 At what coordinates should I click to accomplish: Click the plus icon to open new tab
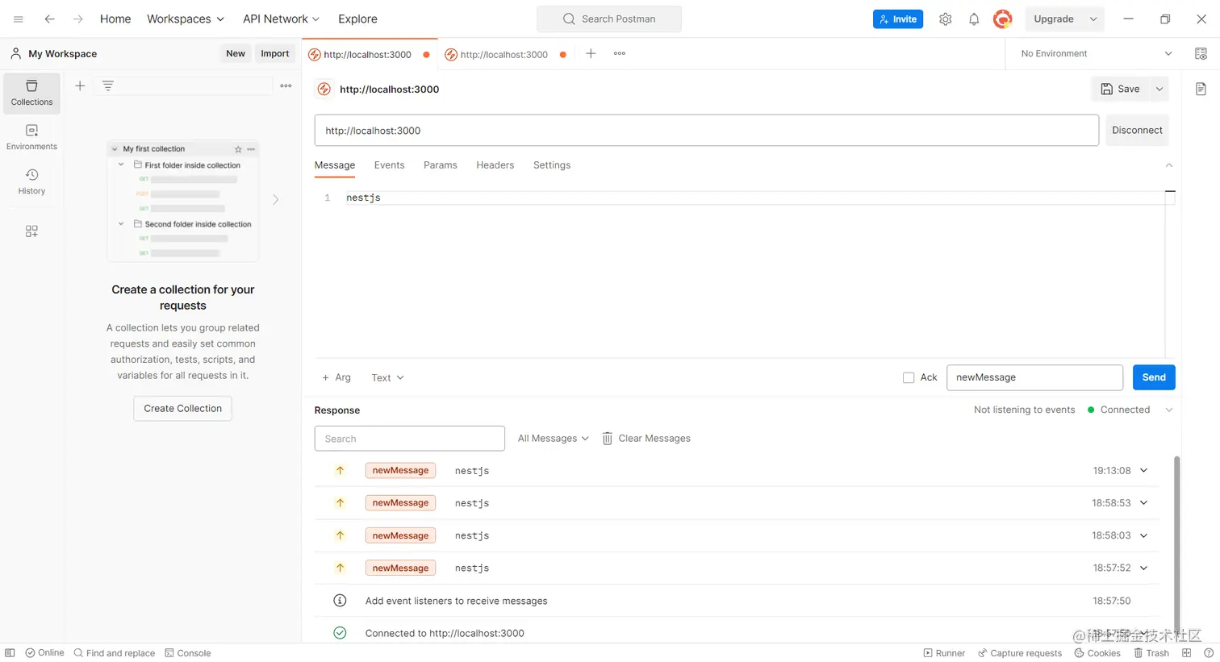pyautogui.click(x=591, y=54)
